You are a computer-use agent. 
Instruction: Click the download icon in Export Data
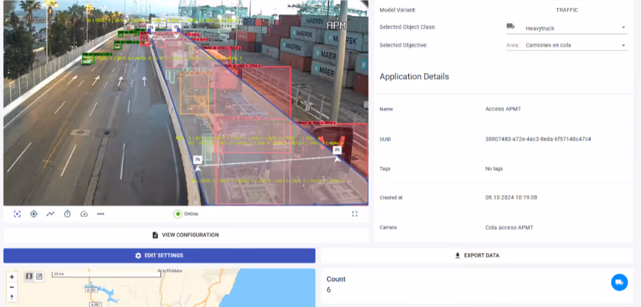pyautogui.click(x=457, y=255)
